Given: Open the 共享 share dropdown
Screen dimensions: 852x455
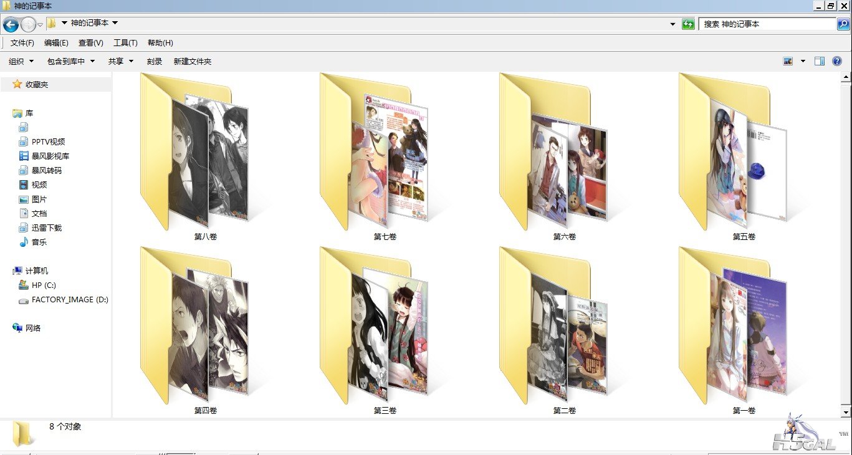Looking at the screenshot, I should tap(121, 61).
